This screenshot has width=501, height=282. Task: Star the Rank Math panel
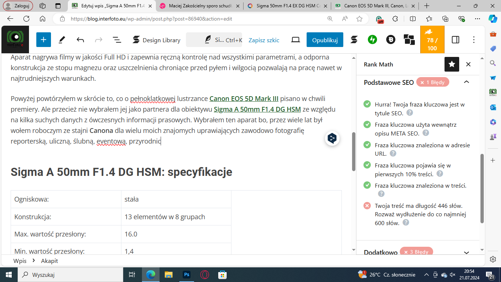(452, 64)
